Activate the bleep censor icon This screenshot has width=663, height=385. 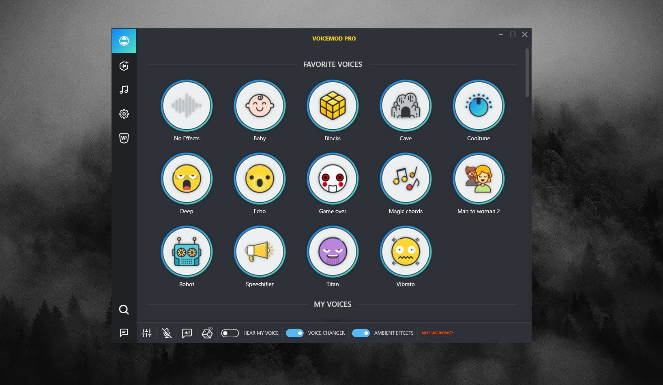[x=187, y=333]
